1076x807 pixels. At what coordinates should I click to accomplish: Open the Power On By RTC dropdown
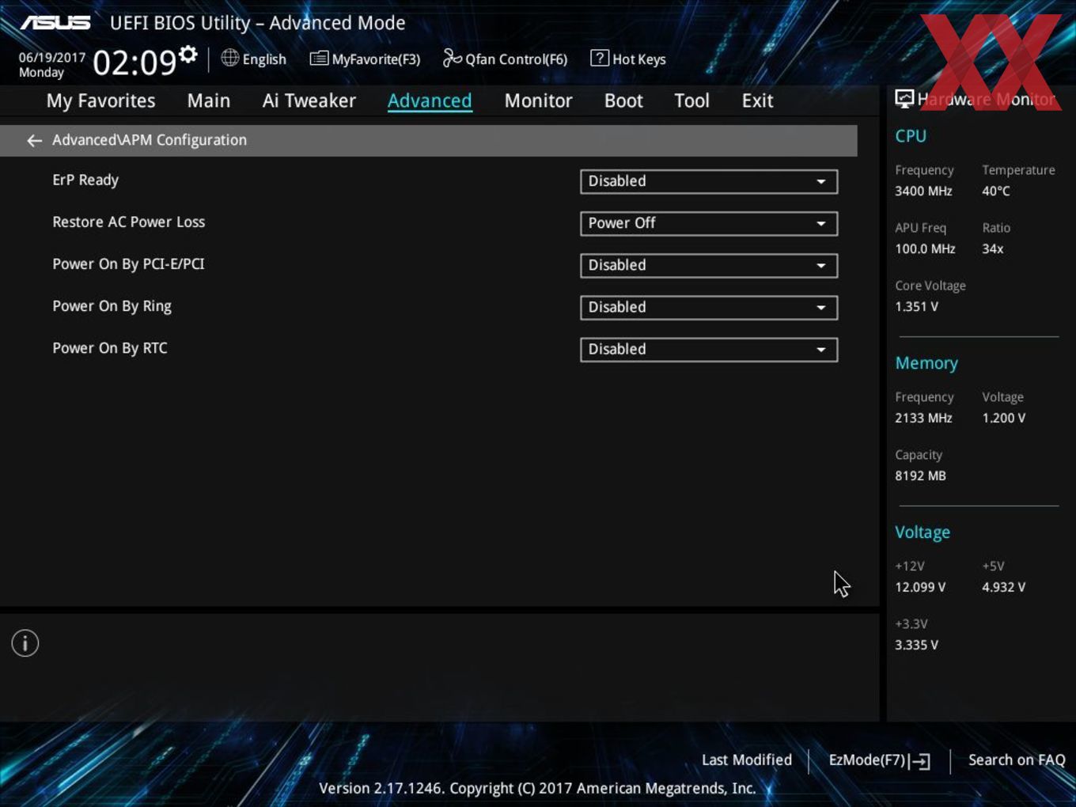click(709, 349)
